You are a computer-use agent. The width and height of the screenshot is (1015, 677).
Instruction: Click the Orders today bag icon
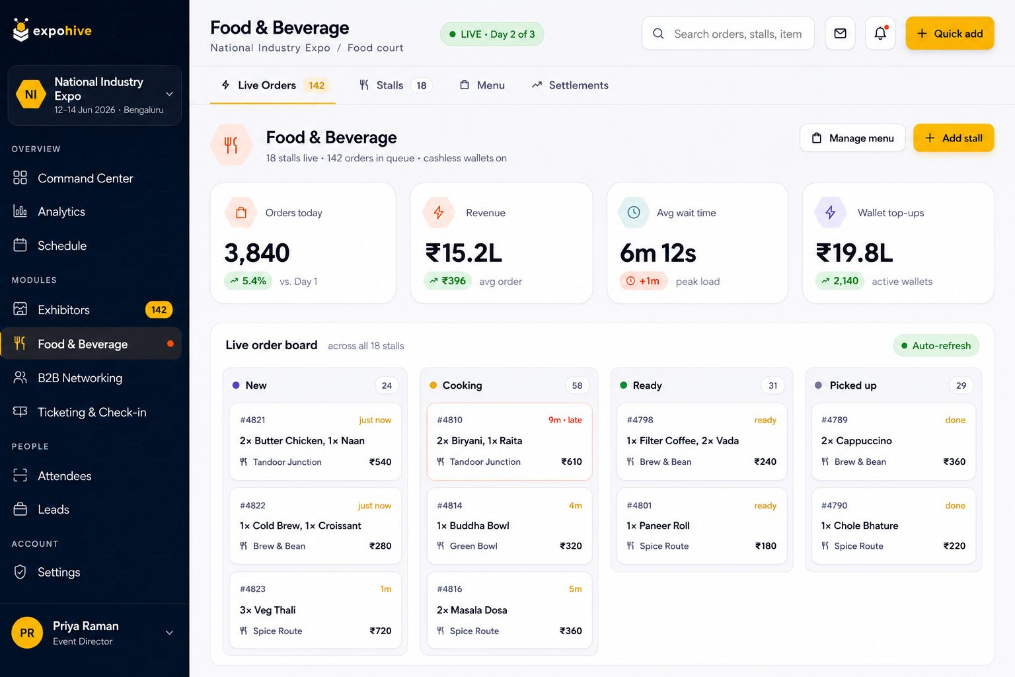(x=241, y=213)
